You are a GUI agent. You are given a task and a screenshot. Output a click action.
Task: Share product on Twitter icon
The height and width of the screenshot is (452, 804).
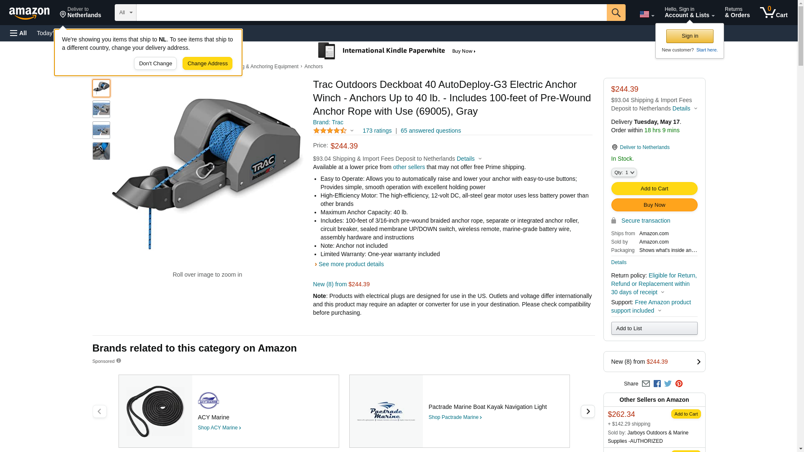668,384
